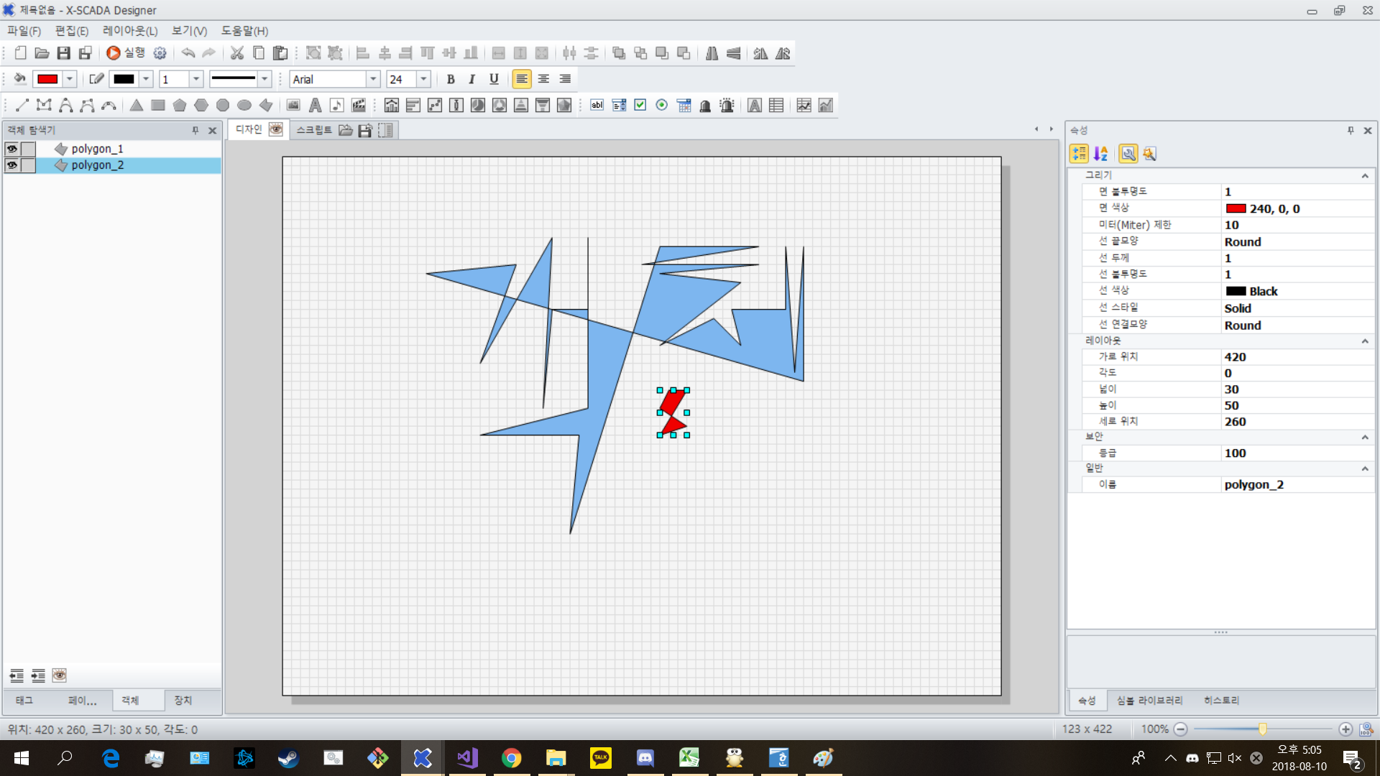The image size is (1380, 776).
Task: Click the black line color swatch
Action: 124,79
